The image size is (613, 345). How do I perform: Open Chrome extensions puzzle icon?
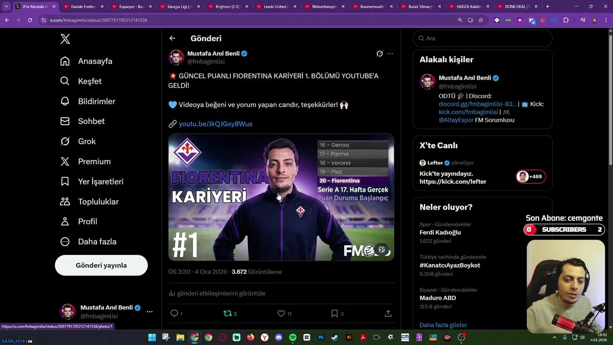tap(566, 20)
